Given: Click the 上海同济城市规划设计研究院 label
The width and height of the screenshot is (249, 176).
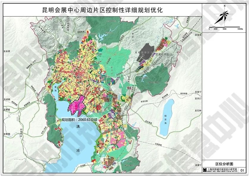Looking at the screenshot, I should [x=222, y=169].
